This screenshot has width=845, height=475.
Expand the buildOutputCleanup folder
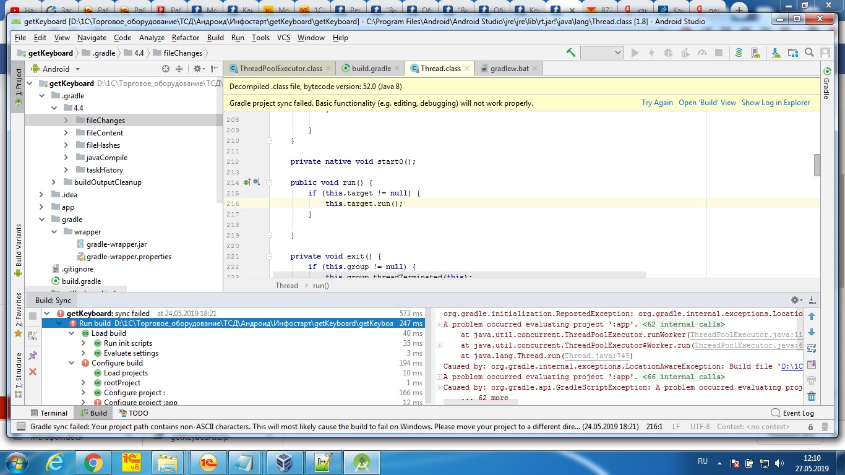tap(54, 182)
